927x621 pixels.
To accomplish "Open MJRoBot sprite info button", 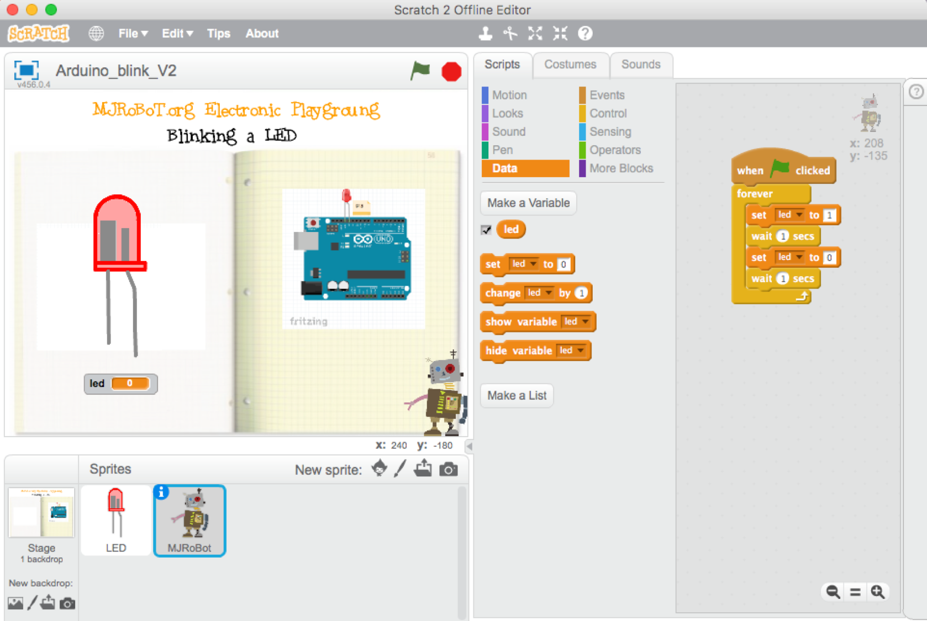I will (161, 492).
